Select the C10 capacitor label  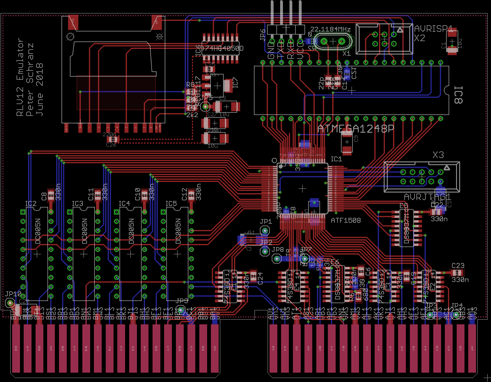pos(138,194)
